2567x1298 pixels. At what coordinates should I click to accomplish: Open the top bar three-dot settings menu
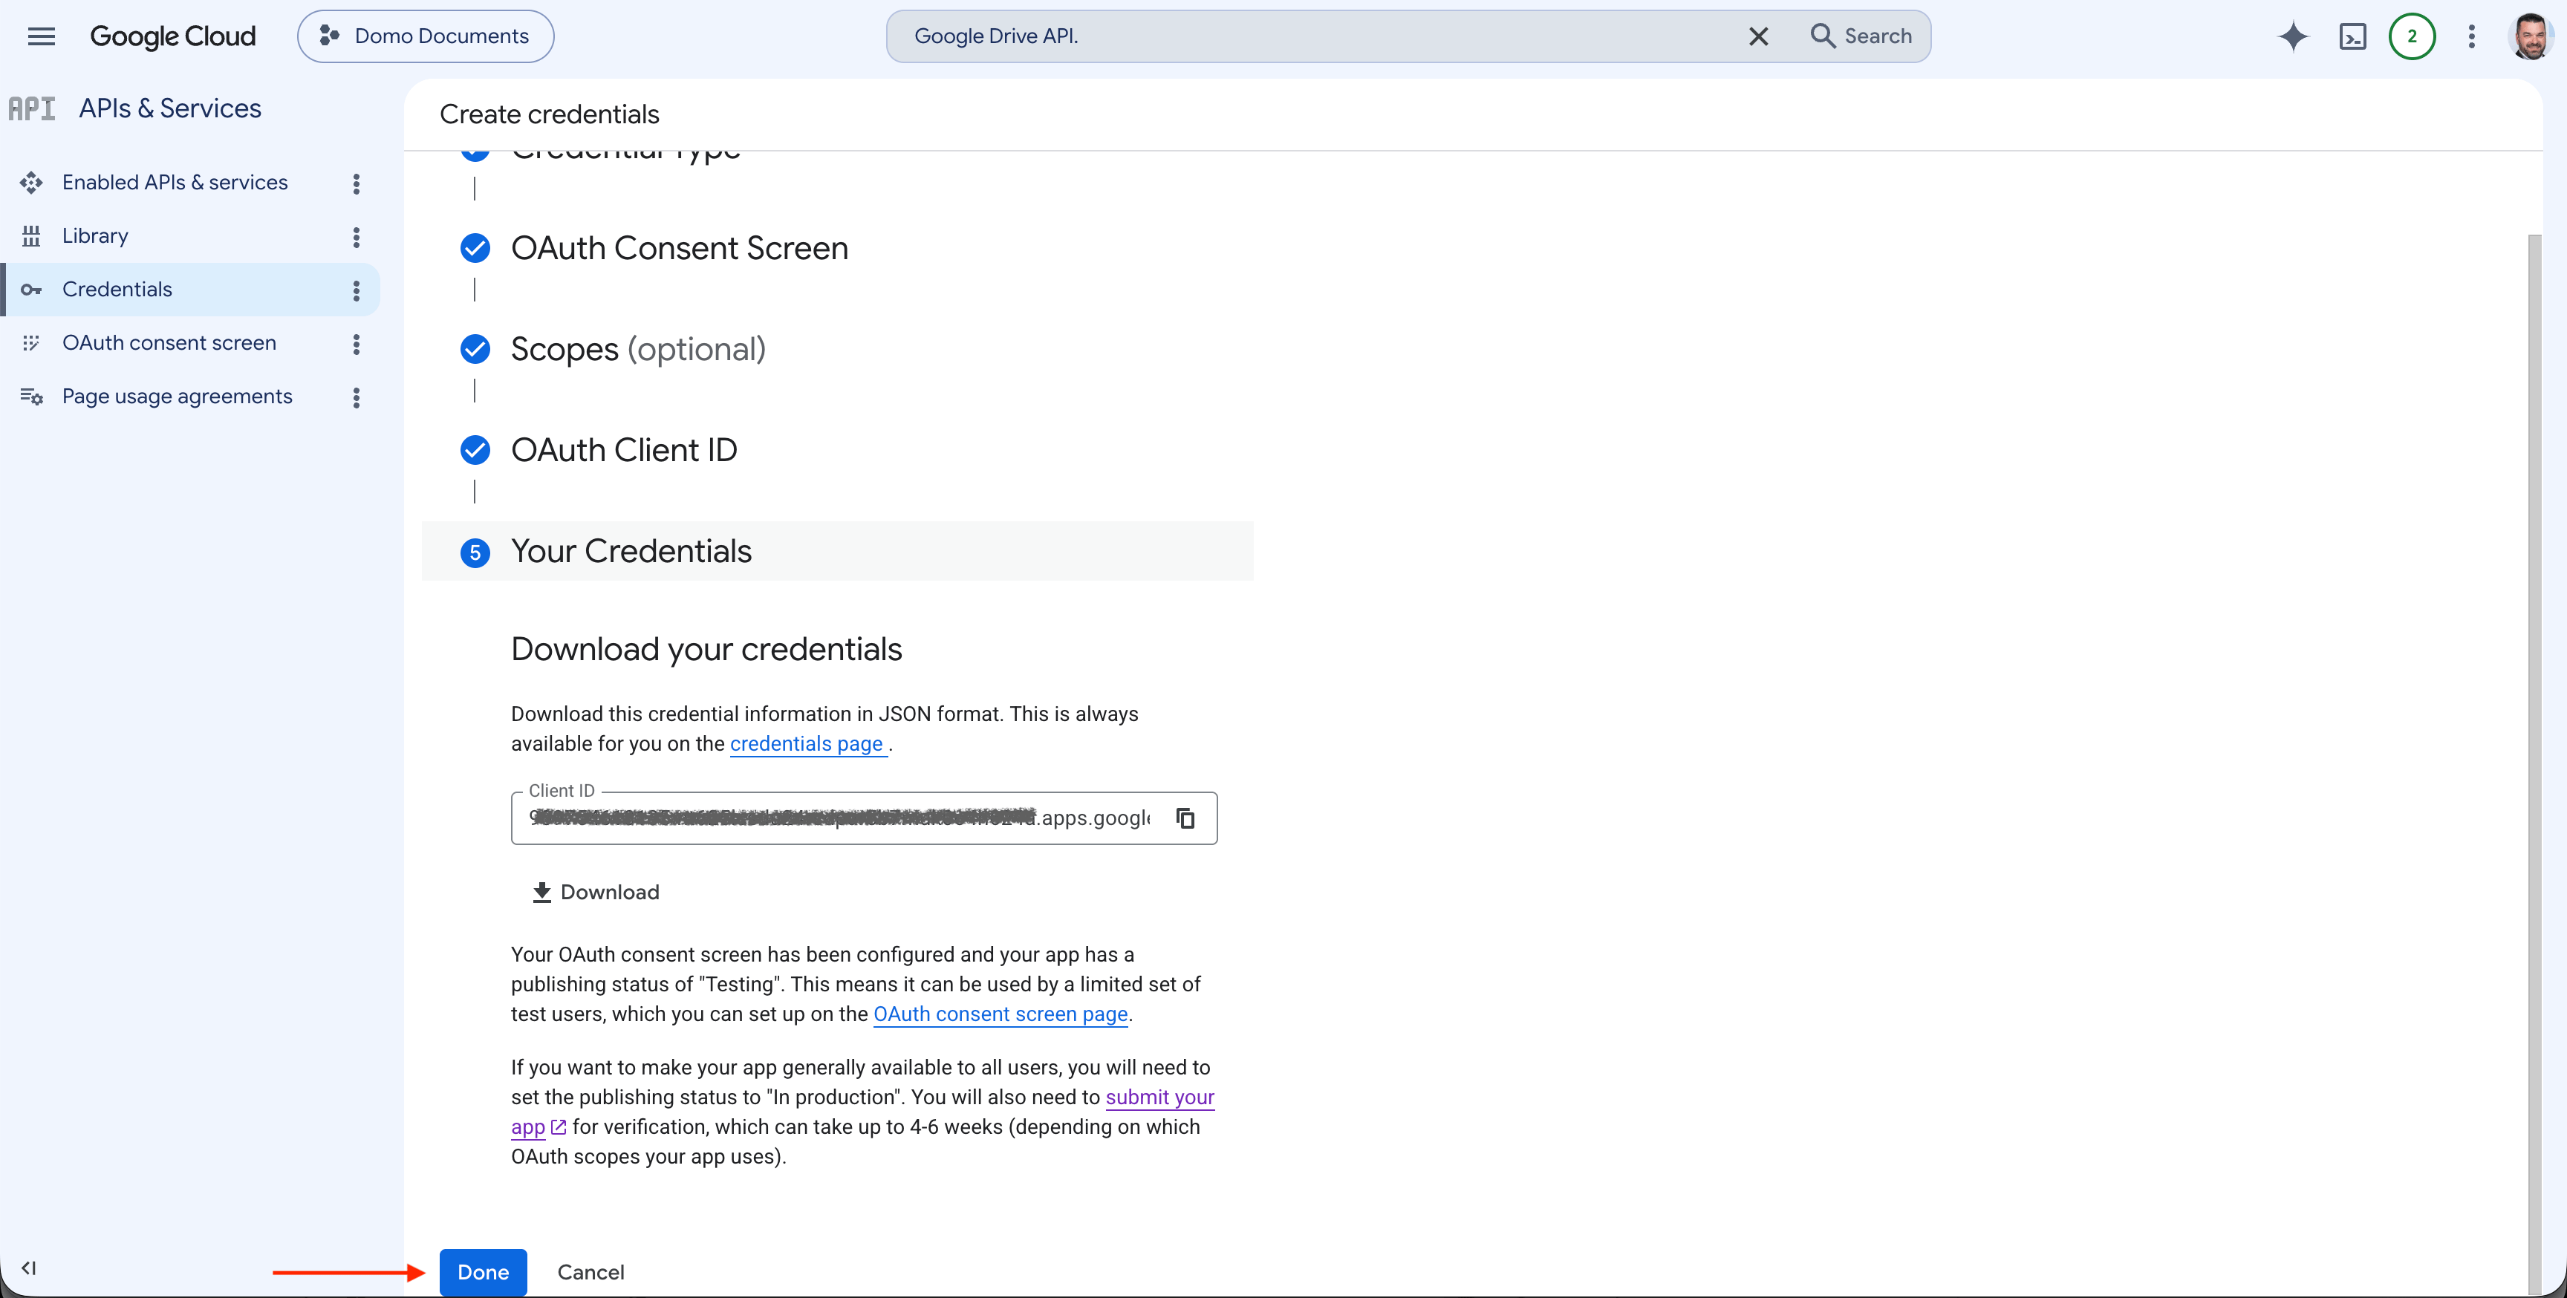pyautogui.click(x=2471, y=37)
